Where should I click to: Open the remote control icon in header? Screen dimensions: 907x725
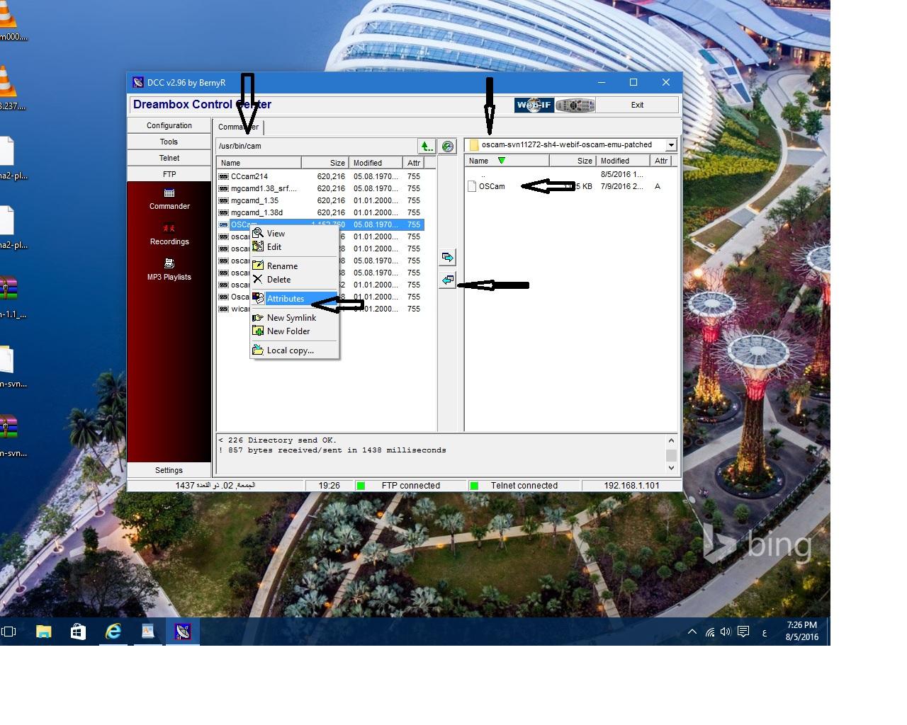(x=575, y=105)
